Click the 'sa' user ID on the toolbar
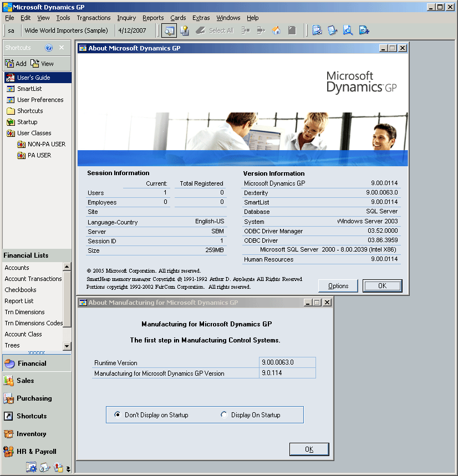This screenshot has width=458, height=476. 11,30
